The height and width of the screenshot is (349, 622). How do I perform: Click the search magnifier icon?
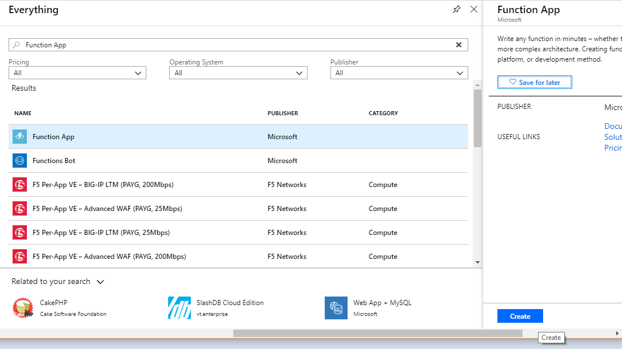point(16,44)
